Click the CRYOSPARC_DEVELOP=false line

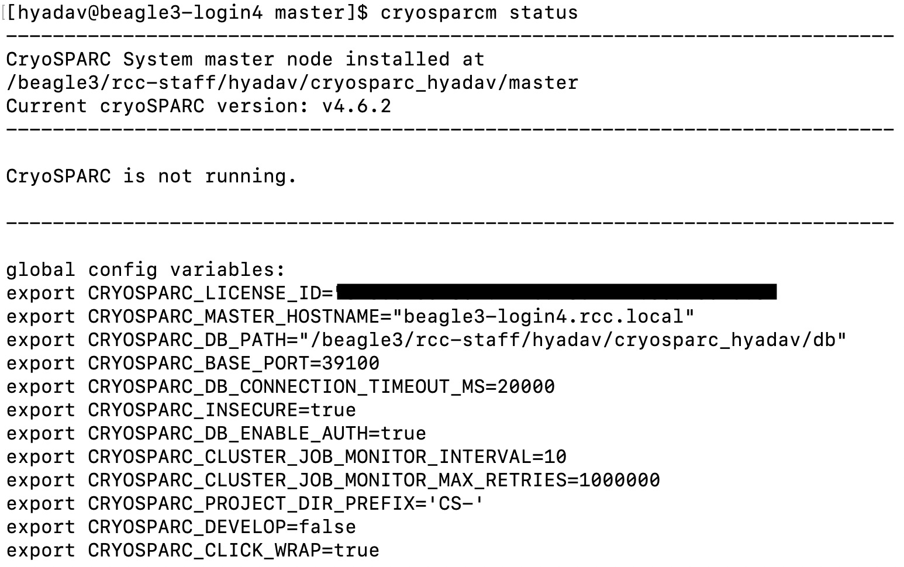point(222,527)
